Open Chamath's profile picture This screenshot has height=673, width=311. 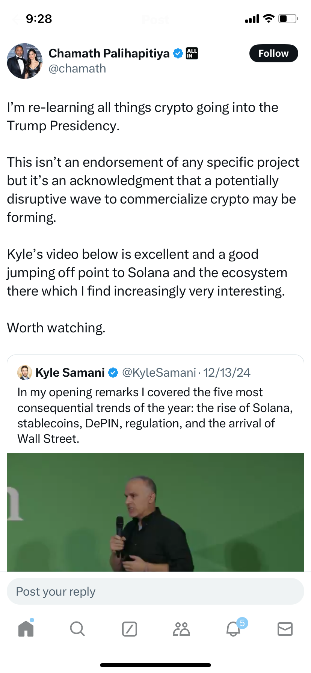pos(25,61)
